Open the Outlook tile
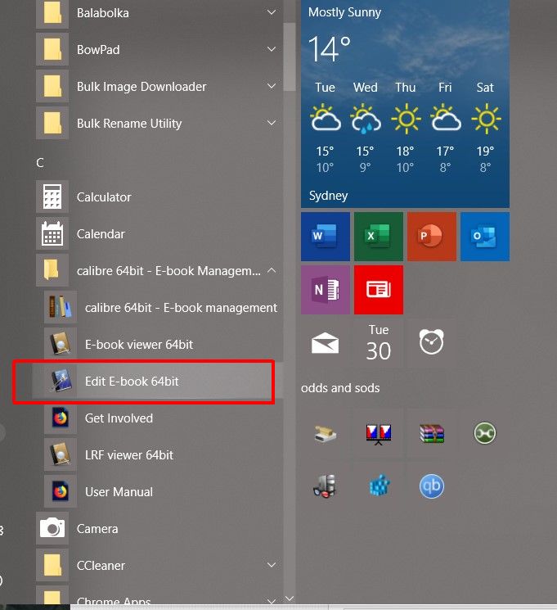Image resolution: width=557 pixels, height=610 pixels. (485, 237)
